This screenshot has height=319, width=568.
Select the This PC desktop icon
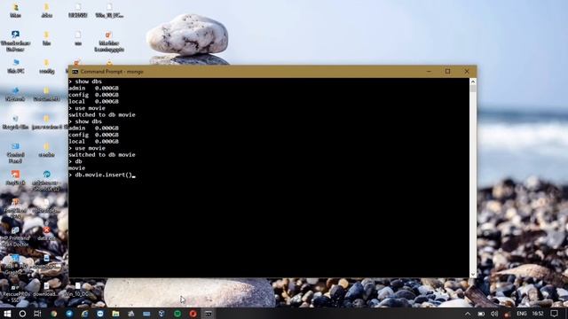click(16, 66)
